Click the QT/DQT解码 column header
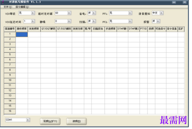Viewport: 192px width, 129px height. click(48, 29)
